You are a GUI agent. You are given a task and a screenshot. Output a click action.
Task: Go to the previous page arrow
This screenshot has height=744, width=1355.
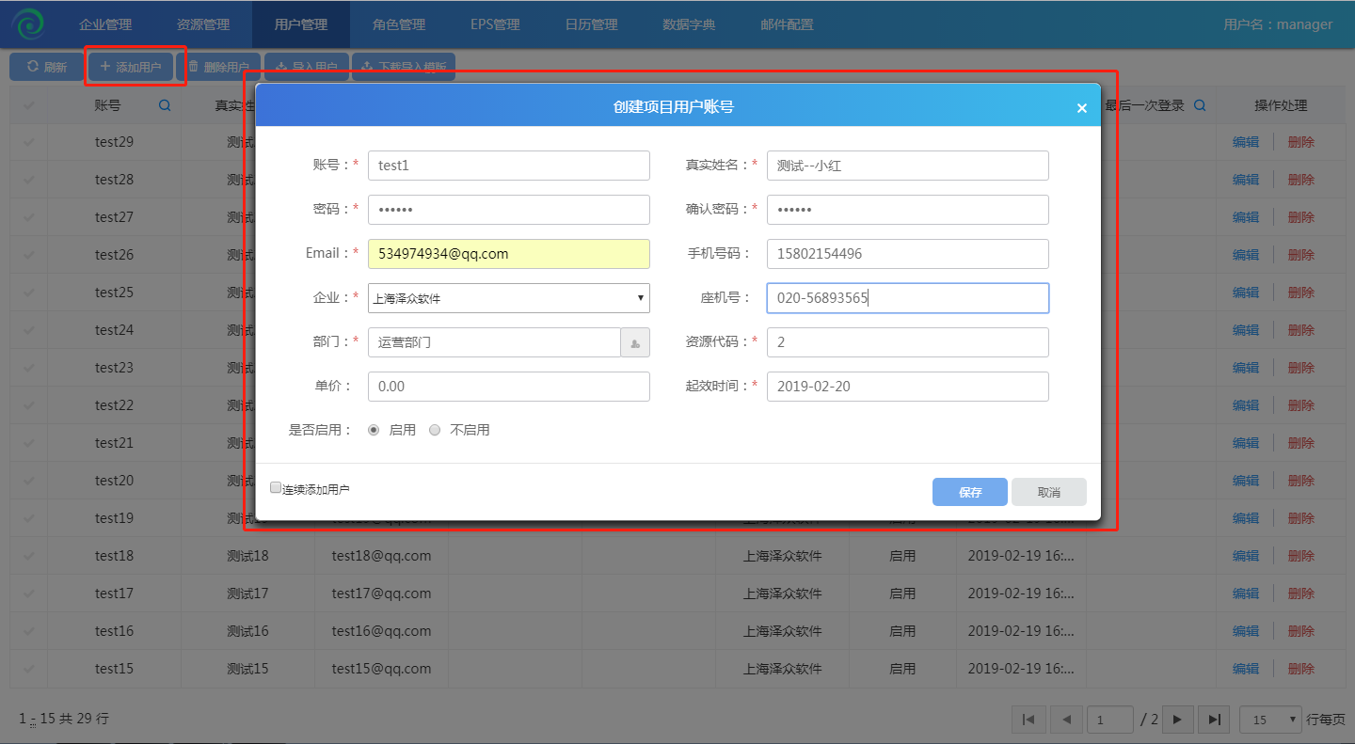pyautogui.click(x=1066, y=720)
